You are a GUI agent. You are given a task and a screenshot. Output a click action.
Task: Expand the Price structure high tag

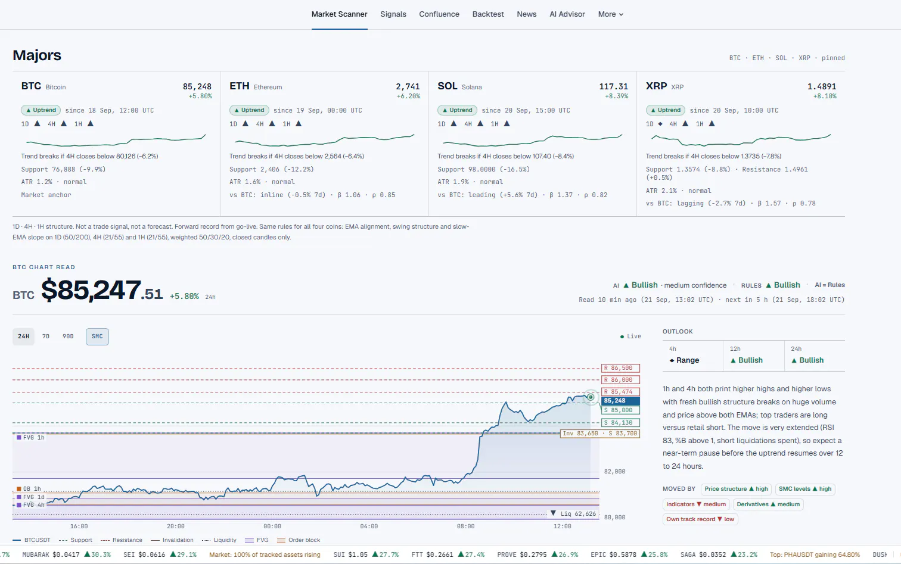pyautogui.click(x=736, y=489)
